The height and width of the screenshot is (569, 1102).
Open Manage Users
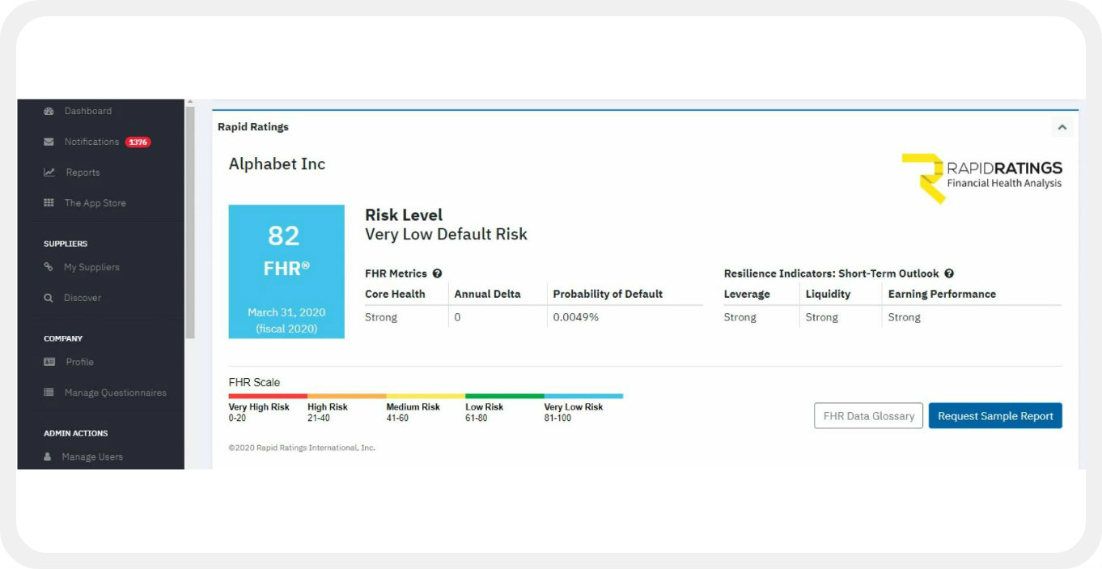pos(92,456)
